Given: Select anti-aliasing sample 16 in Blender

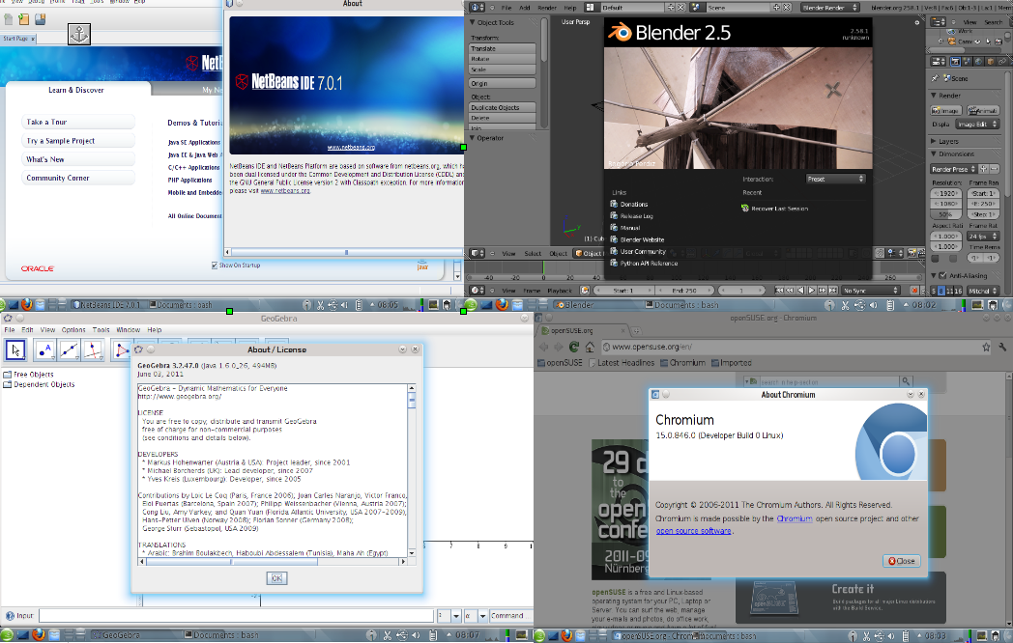Looking at the screenshot, I should pyautogui.click(x=958, y=292).
